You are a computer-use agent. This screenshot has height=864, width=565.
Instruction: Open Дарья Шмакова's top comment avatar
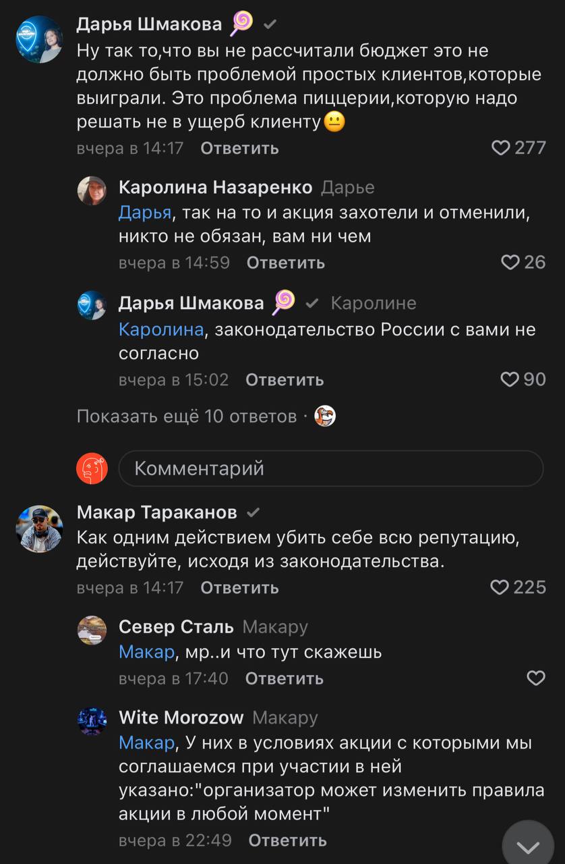(39, 39)
